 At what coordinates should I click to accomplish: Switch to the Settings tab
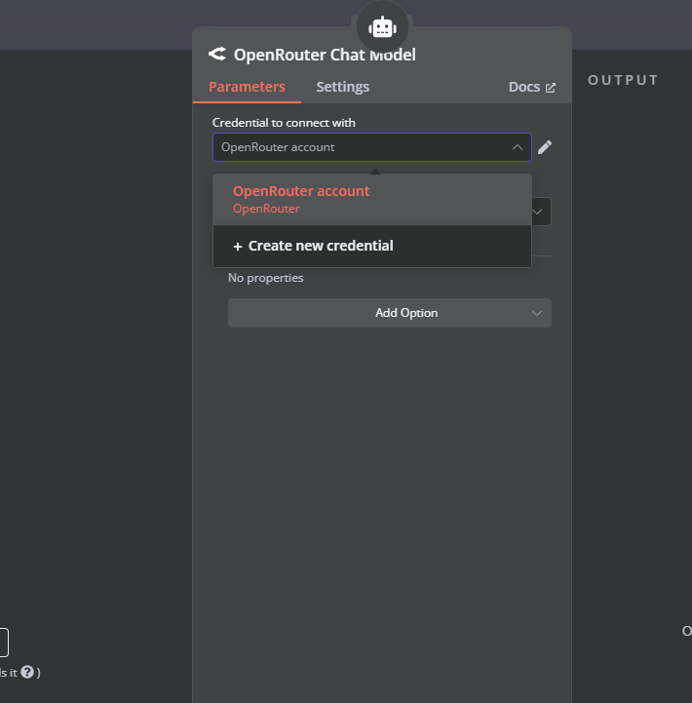pos(343,87)
